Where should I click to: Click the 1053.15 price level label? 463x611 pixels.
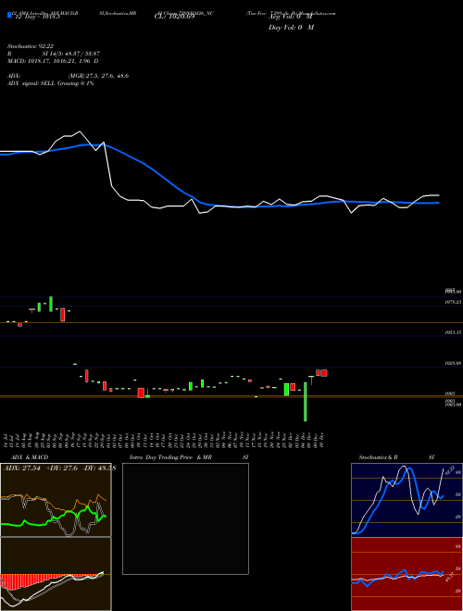pos(453,332)
